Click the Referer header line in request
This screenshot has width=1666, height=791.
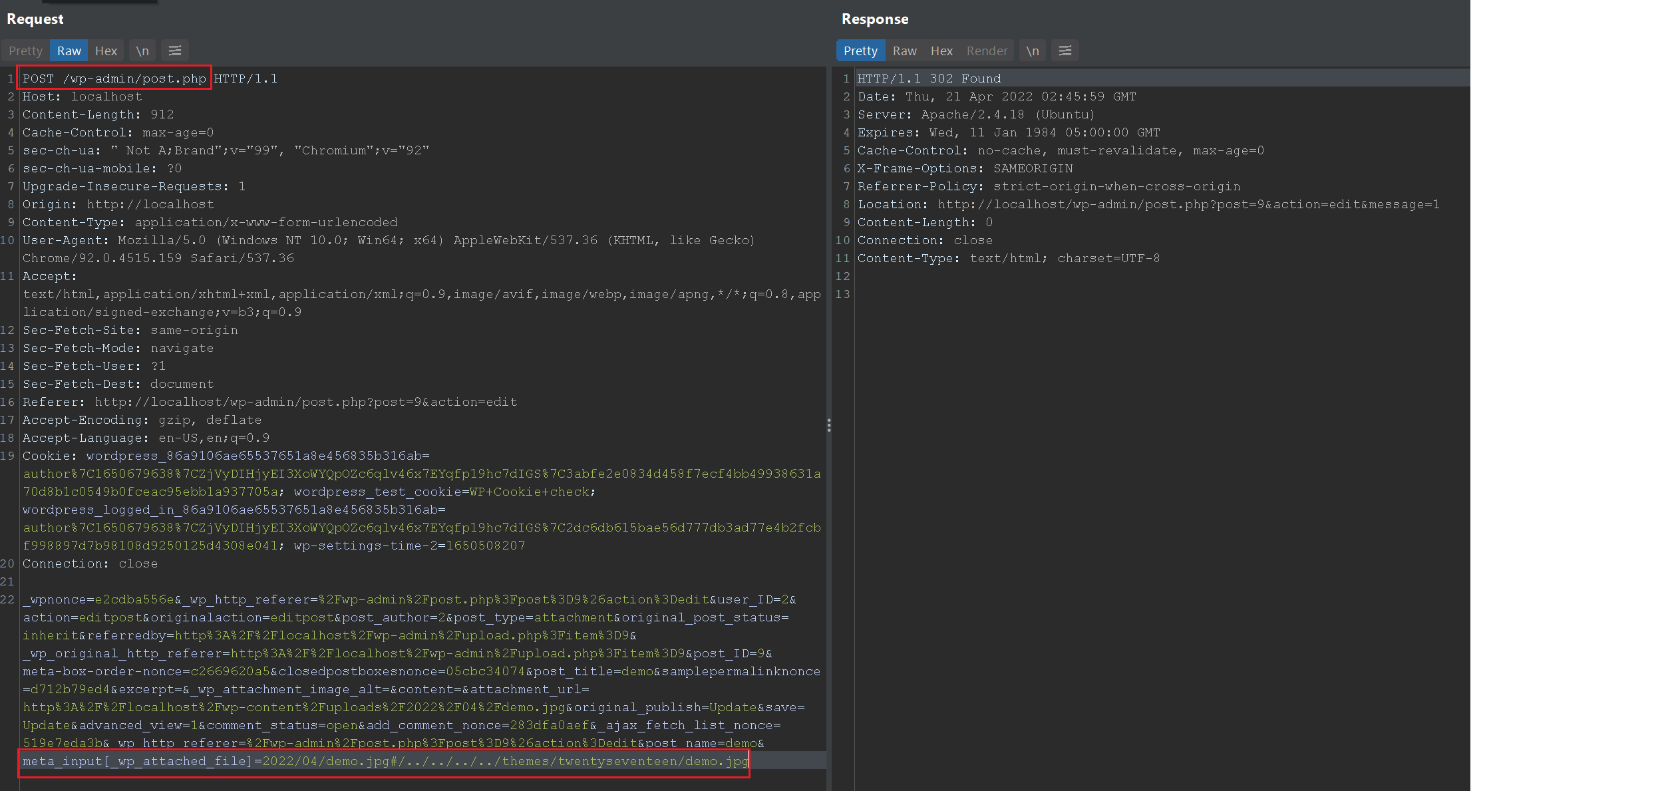269,402
